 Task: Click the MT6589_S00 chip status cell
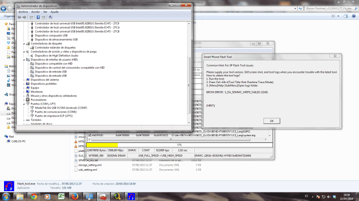click(96, 155)
